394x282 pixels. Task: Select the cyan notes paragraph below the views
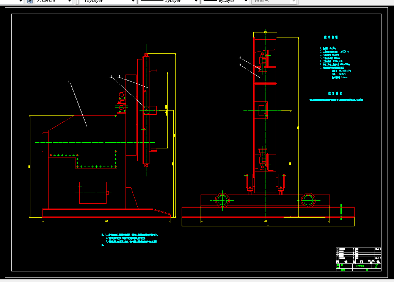[x=129, y=240]
